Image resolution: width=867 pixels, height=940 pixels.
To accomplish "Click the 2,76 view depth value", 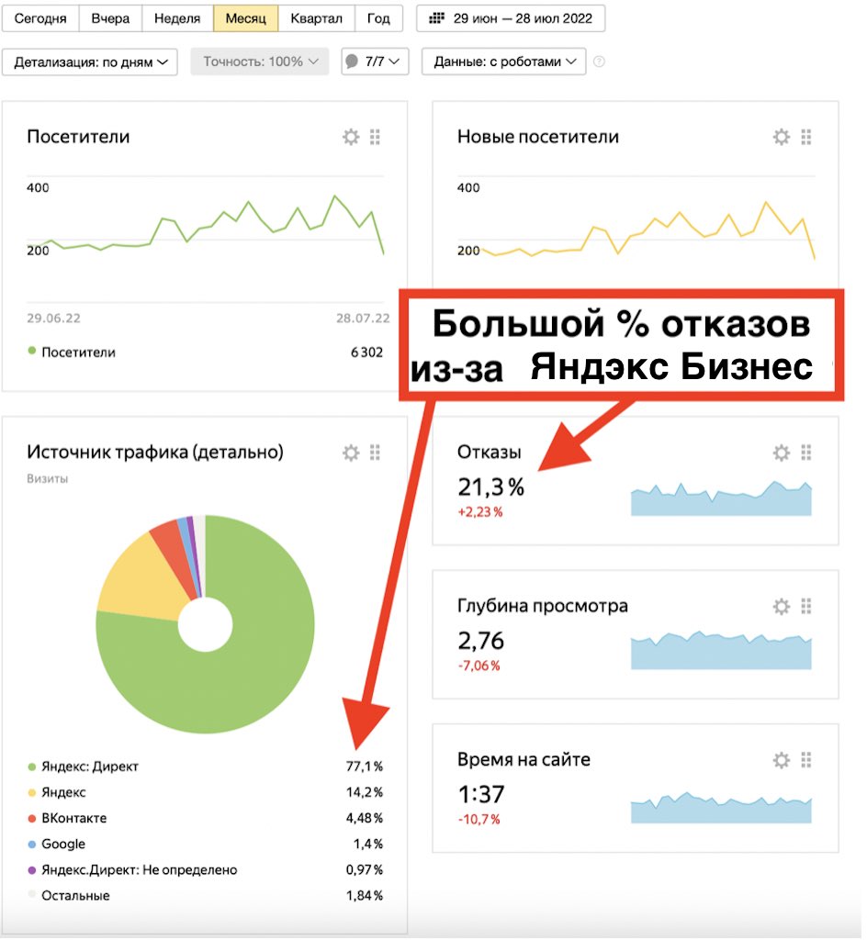I will pyautogui.click(x=481, y=641).
